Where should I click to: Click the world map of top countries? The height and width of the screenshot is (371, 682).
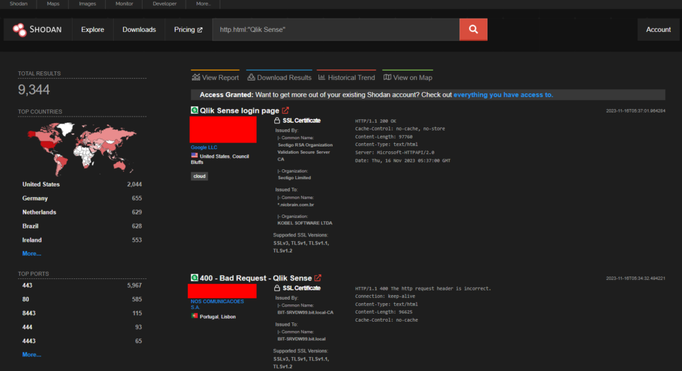82,148
